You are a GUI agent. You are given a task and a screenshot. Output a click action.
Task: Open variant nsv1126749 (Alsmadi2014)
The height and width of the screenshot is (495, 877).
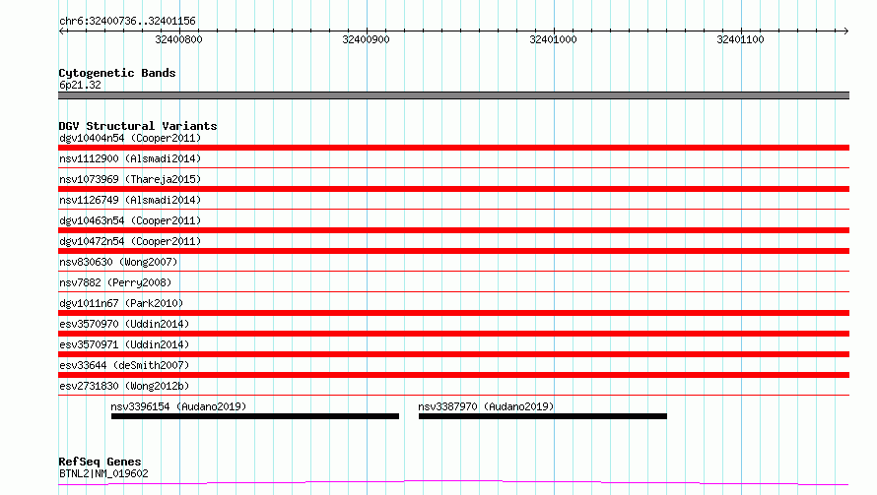click(x=130, y=200)
